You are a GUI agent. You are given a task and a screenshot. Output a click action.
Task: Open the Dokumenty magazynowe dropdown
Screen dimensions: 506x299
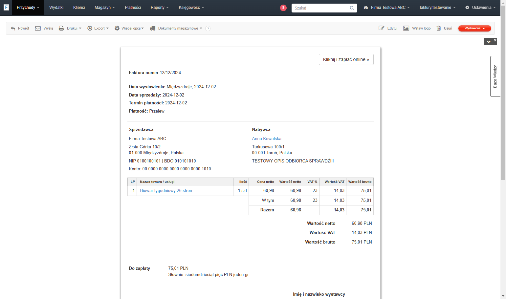176,28
